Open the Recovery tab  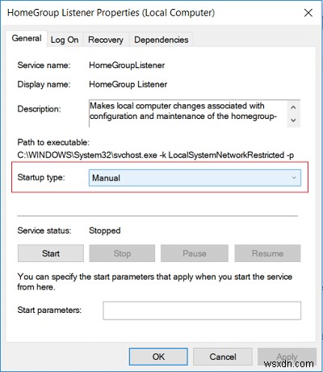click(106, 40)
